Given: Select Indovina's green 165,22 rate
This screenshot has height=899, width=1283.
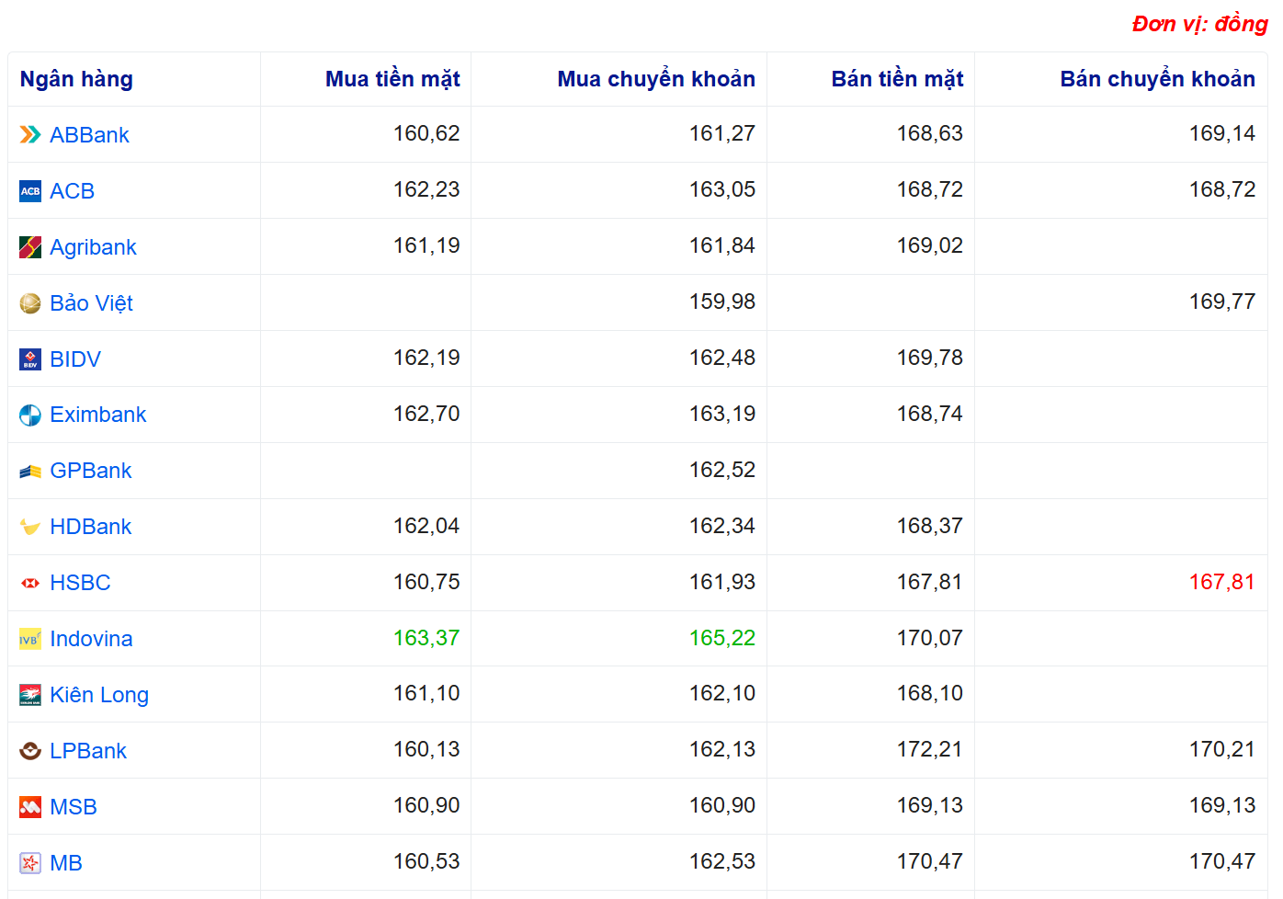Looking at the screenshot, I should pos(721,638).
